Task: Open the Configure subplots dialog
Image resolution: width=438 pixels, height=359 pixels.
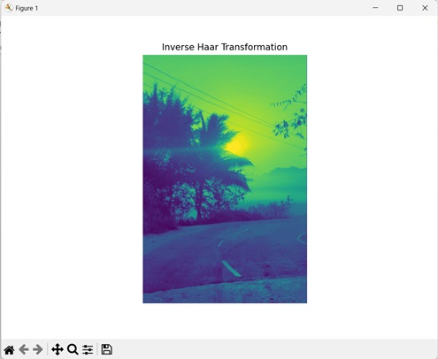Action: tap(88, 349)
